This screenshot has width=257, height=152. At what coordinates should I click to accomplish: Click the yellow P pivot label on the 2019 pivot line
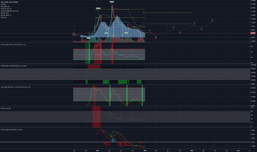point(143,24)
